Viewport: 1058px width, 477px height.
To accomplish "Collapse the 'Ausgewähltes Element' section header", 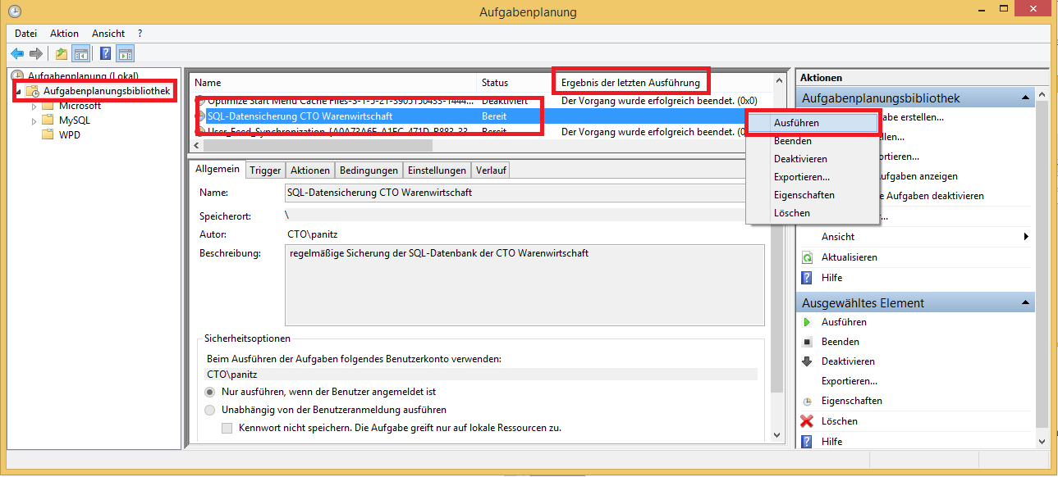I will pyautogui.click(x=1026, y=303).
